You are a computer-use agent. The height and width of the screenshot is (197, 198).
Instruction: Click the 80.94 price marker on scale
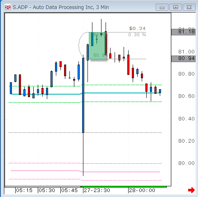pos(183,59)
